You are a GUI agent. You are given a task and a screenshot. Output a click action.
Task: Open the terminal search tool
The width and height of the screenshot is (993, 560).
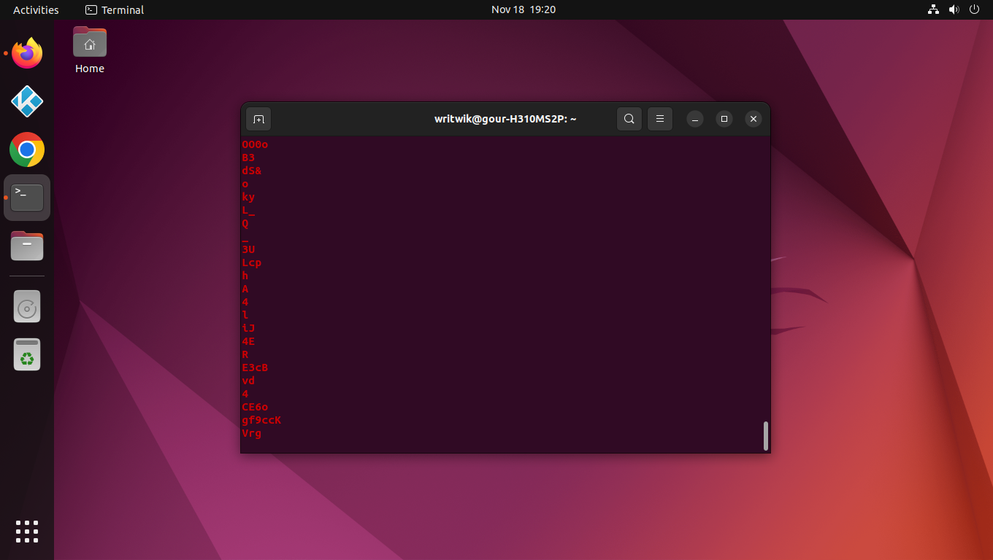click(629, 119)
